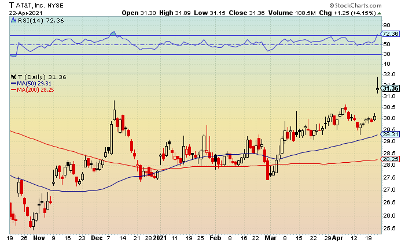
Task: Click the copyright symbol before StockCharts.com
Action: (x=332, y=5)
